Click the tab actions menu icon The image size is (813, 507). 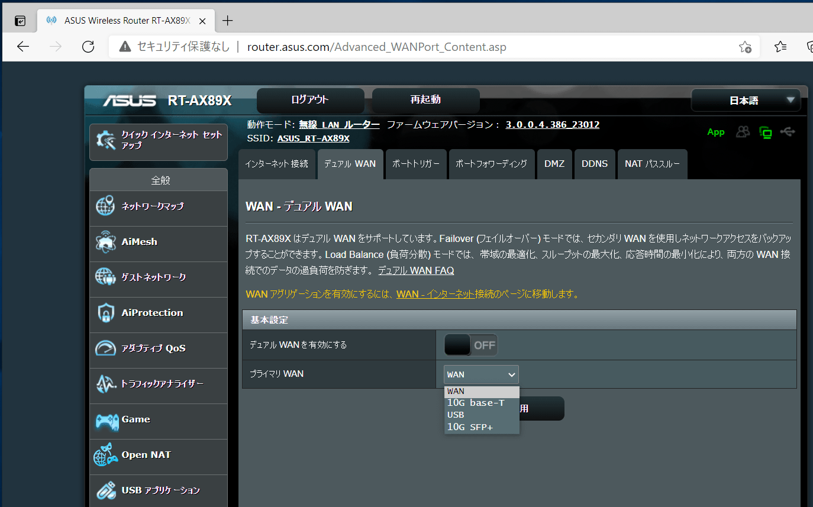point(20,21)
